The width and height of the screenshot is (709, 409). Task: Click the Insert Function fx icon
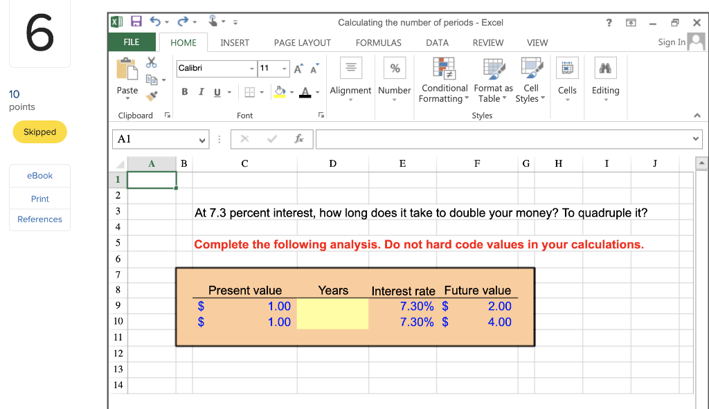coord(299,138)
